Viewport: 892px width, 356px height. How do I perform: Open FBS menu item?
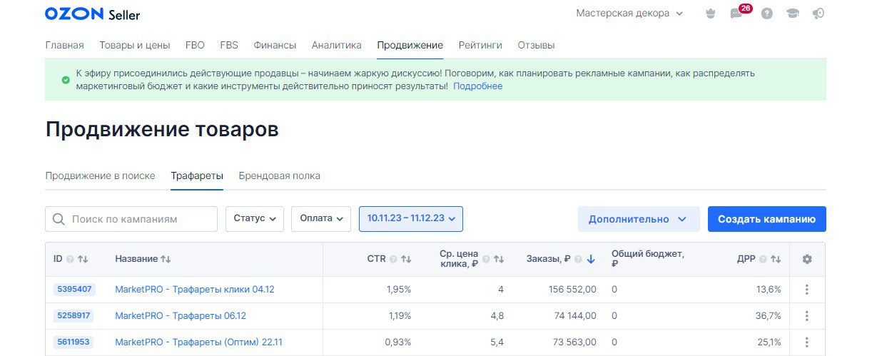[229, 45]
